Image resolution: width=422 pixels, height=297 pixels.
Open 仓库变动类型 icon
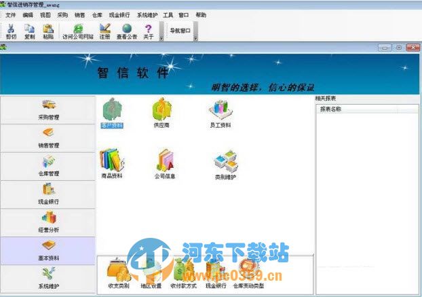point(248,273)
